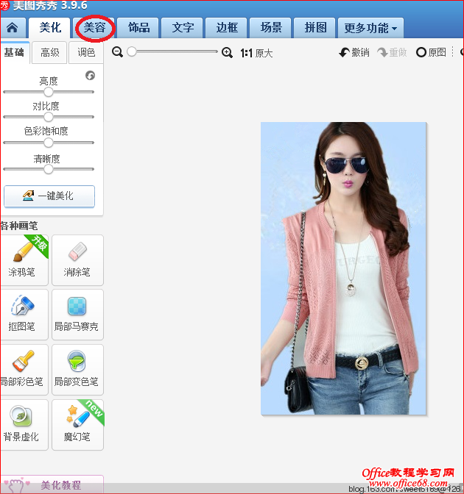Image resolution: width=464 pixels, height=494 pixels.
Task: Click the 对比度 contrast slider handle
Action: [49, 117]
